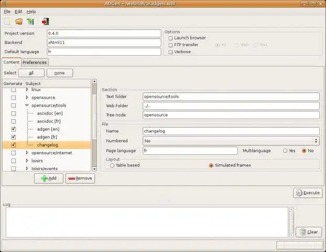Image resolution: width=326 pixels, height=252 pixels.
Task: Expand the linux tree node
Action: (x=27, y=90)
